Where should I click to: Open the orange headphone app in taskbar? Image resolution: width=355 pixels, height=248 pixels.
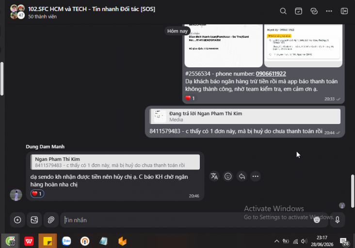click(85, 241)
